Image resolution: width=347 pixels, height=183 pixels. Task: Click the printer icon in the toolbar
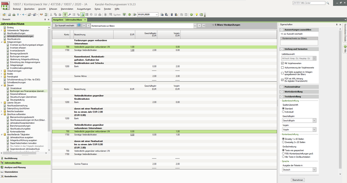point(14,15)
